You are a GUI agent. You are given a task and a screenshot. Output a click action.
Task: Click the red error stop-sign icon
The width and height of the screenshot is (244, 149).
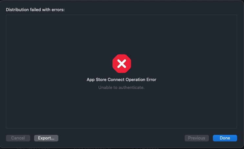pyautogui.click(x=122, y=64)
